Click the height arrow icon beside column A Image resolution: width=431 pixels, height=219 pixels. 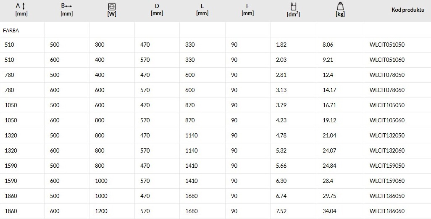(x=24, y=6)
